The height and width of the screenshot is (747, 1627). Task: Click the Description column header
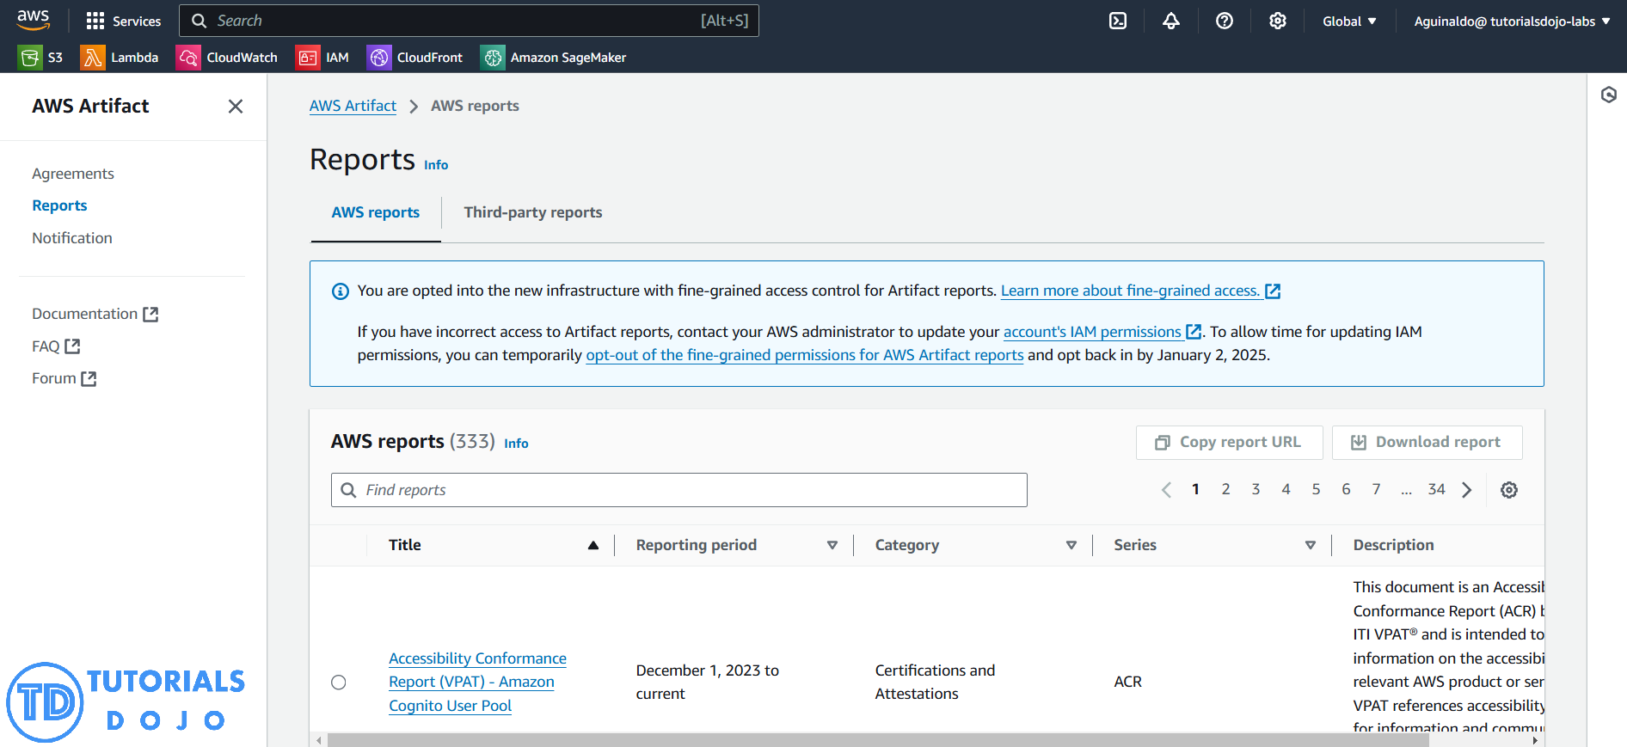1393,545
